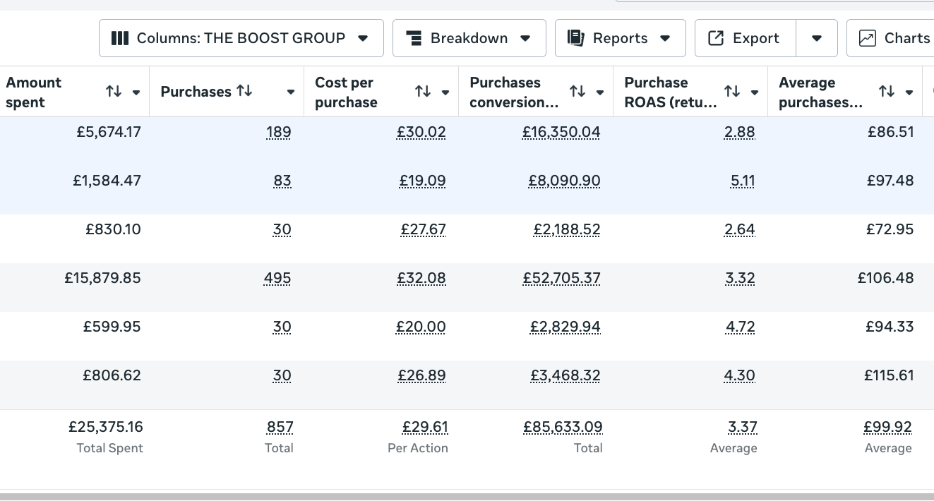Click ROAS value 2.64
934x501 pixels.
tap(740, 230)
